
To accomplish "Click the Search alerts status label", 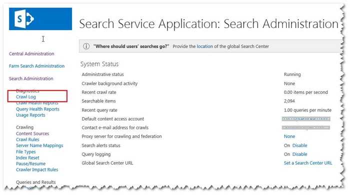I will [101, 145].
